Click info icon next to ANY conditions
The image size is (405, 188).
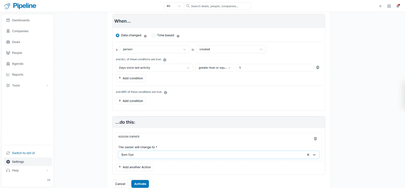[x=166, y=93]
